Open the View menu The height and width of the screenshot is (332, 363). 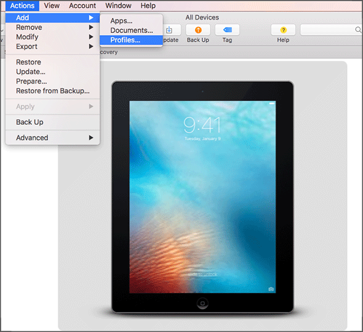pos(52,6)
